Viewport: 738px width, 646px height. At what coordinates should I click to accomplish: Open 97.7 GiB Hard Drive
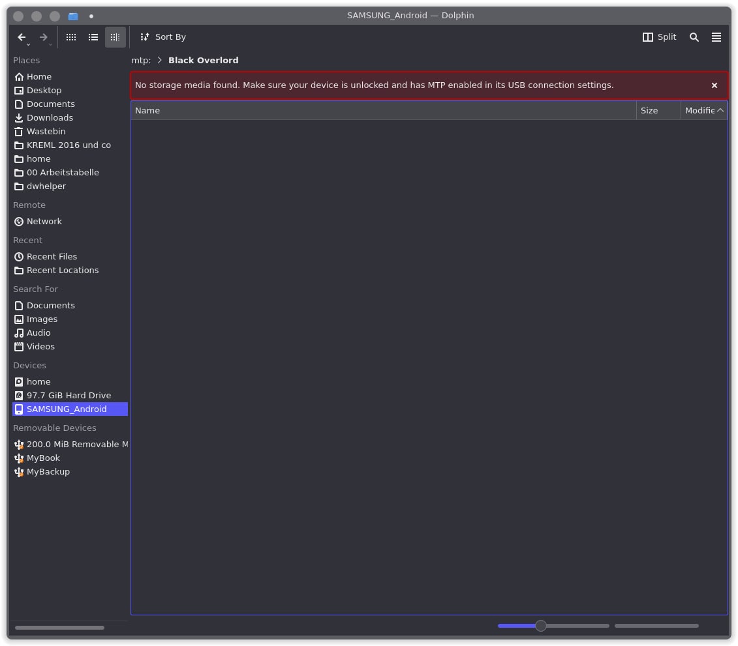pyautogui.click(x=70, y=396)
